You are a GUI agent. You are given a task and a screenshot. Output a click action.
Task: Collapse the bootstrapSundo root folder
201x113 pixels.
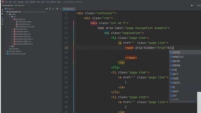click(x=5, y=12)
